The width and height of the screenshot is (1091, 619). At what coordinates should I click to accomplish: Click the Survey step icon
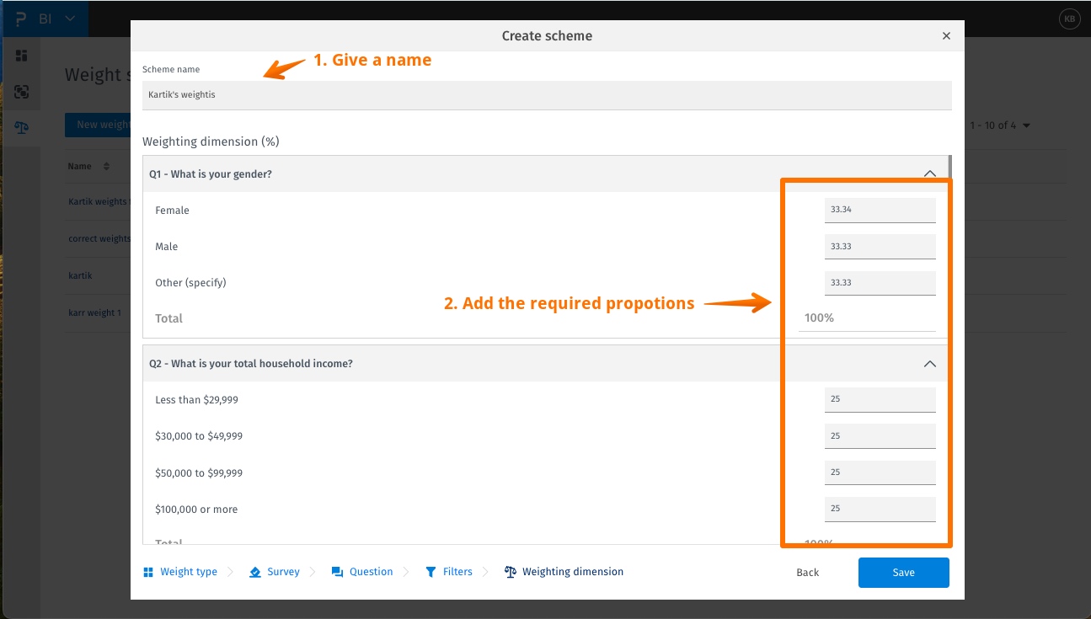(255, 572)
